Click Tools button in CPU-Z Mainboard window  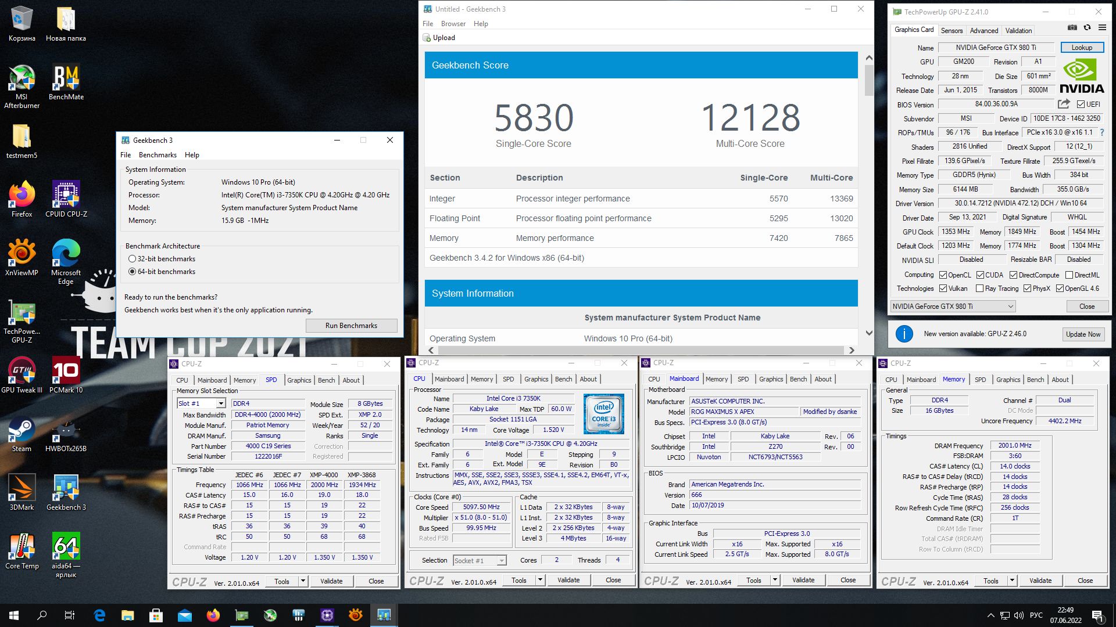pyautogui.click(x=754, y=581)
